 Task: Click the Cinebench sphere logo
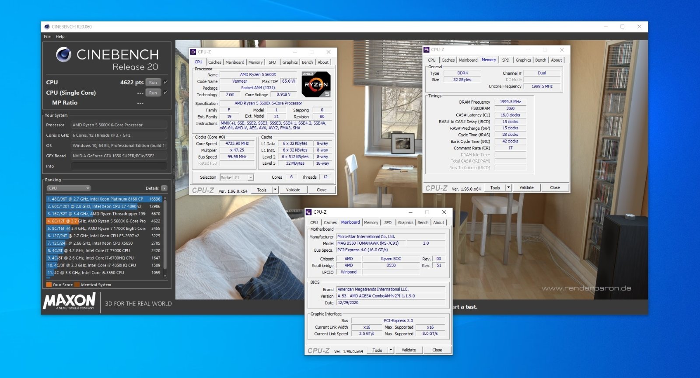click(x=64, y=54)
